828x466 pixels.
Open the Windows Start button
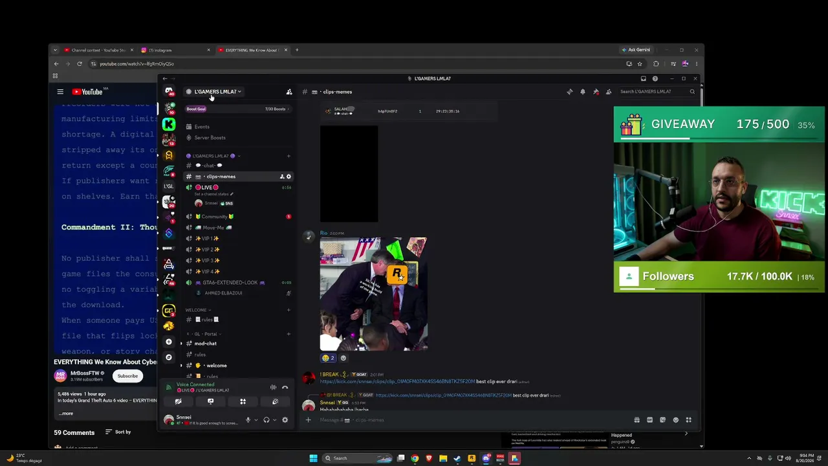coord(313,458)
